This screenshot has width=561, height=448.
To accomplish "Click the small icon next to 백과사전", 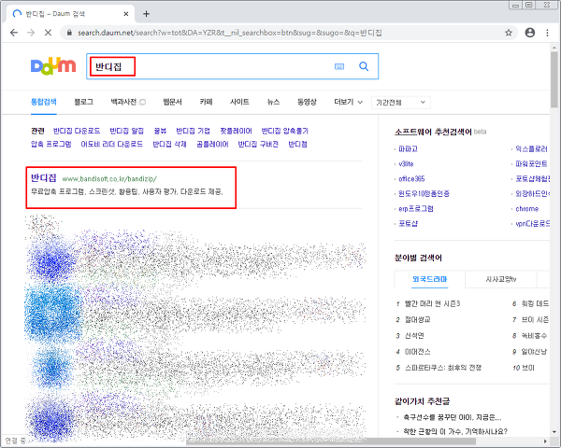I will (x=142, y=102).
